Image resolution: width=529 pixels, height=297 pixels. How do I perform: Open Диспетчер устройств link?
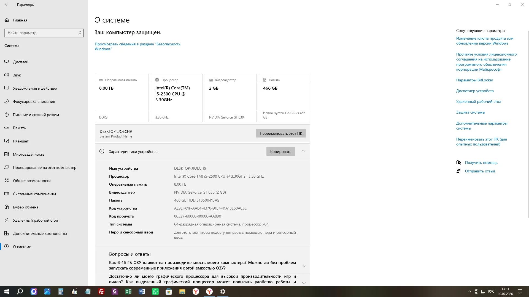475,91
